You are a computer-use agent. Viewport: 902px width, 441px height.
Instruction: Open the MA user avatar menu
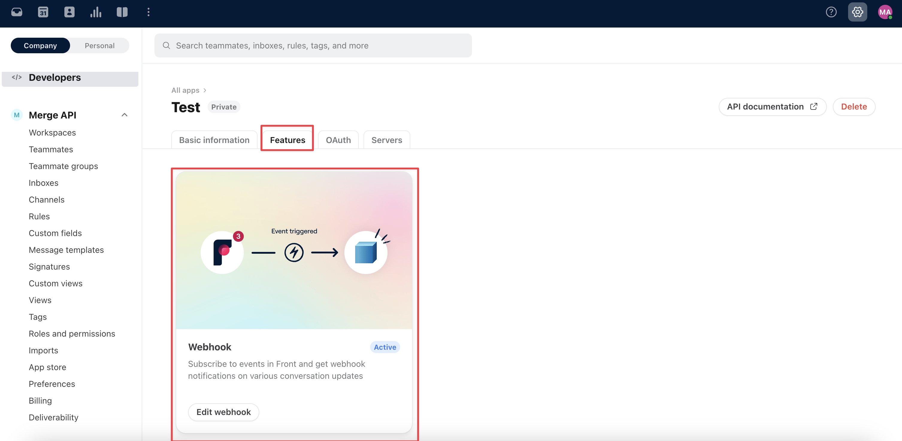click(885, 12)
